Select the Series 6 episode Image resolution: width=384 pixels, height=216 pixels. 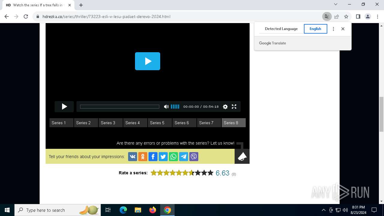point(184,123)
